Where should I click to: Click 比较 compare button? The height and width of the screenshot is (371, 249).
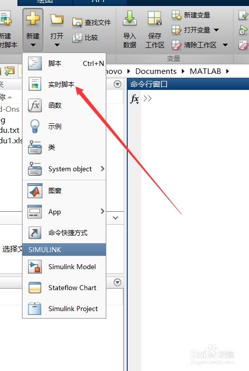[x=85, y=37]
